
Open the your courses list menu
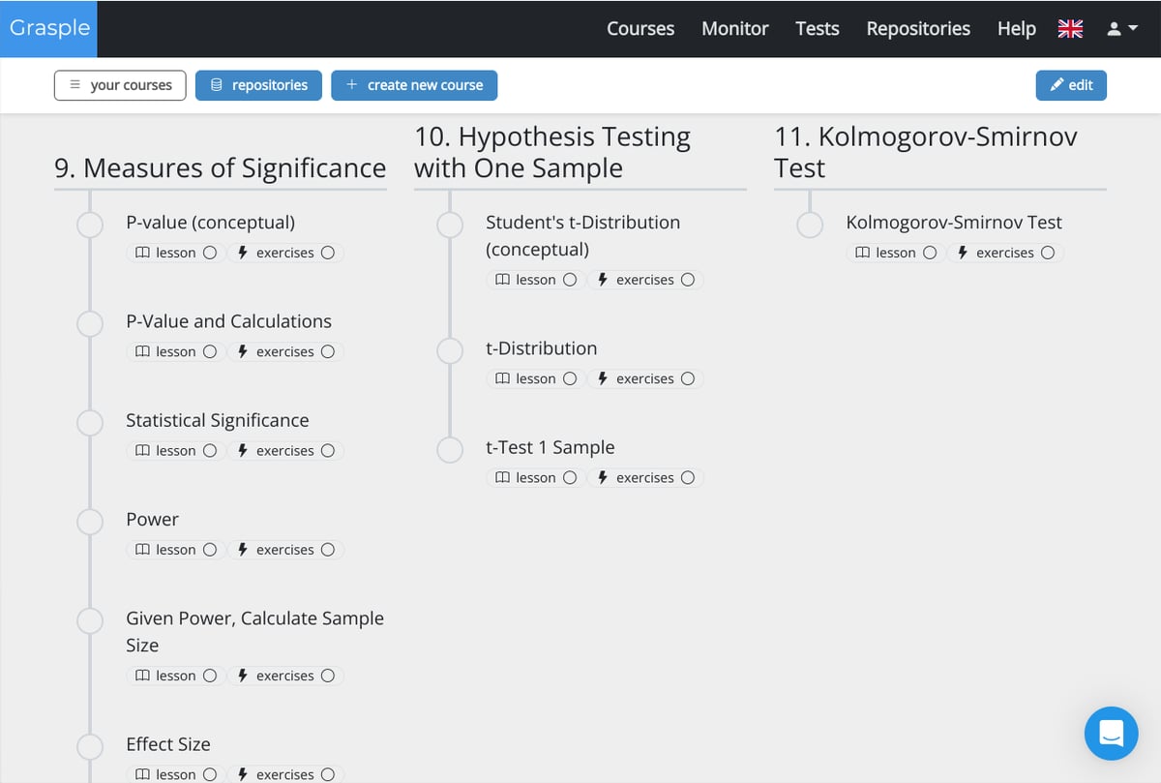coord(120,85)
